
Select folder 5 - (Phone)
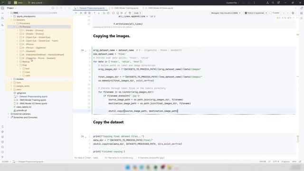click(28, 44)
